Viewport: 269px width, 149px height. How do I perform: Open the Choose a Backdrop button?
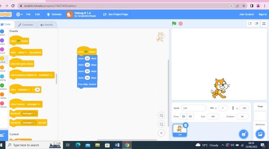[x=260, y=134]
